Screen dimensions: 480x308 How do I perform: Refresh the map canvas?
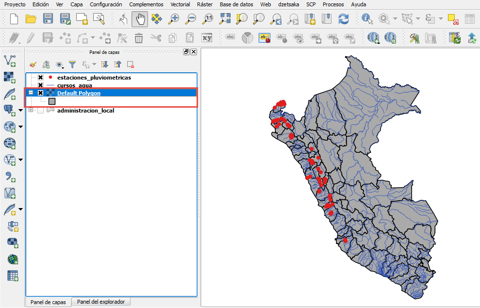tap(344, 19)
